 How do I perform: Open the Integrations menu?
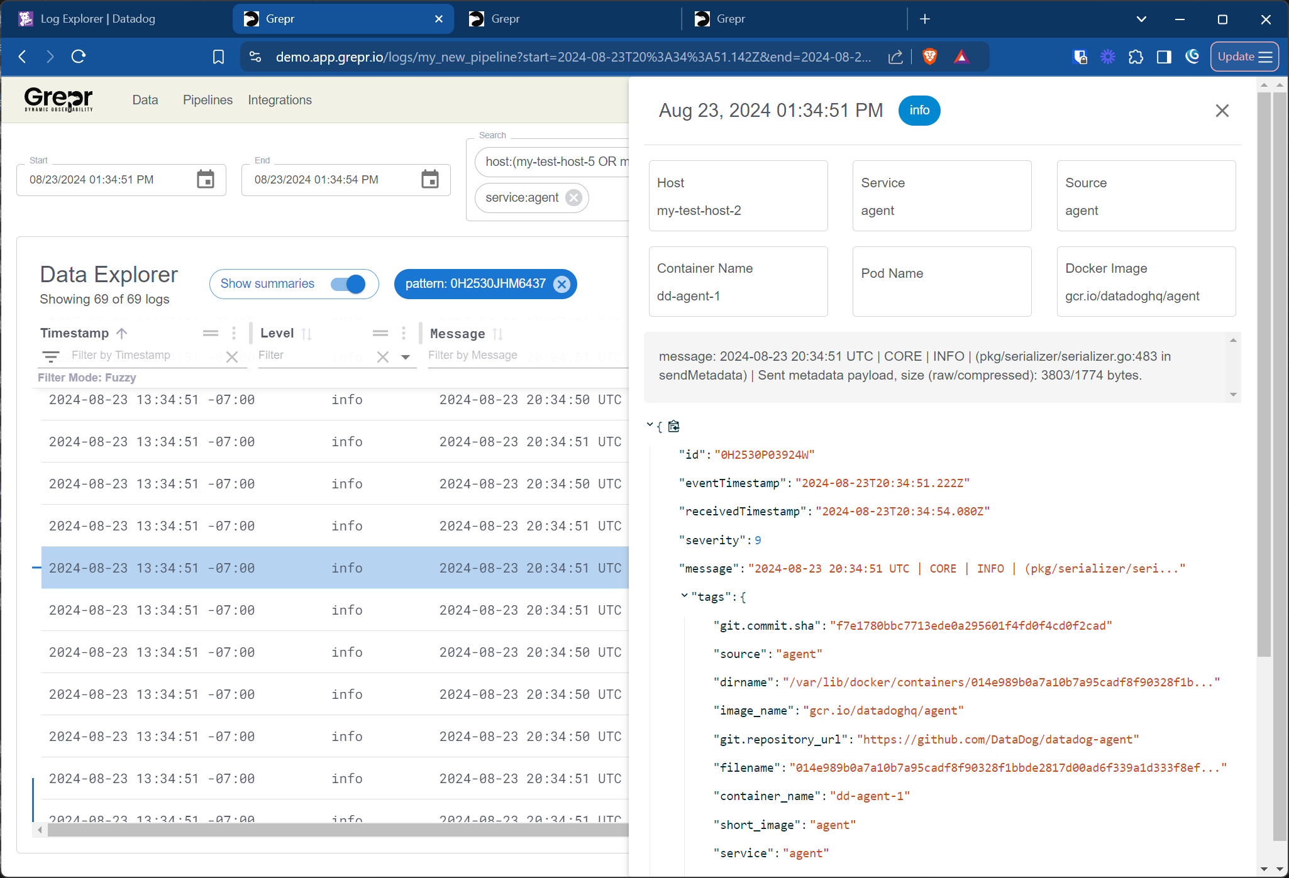click(x=280, y=100)
